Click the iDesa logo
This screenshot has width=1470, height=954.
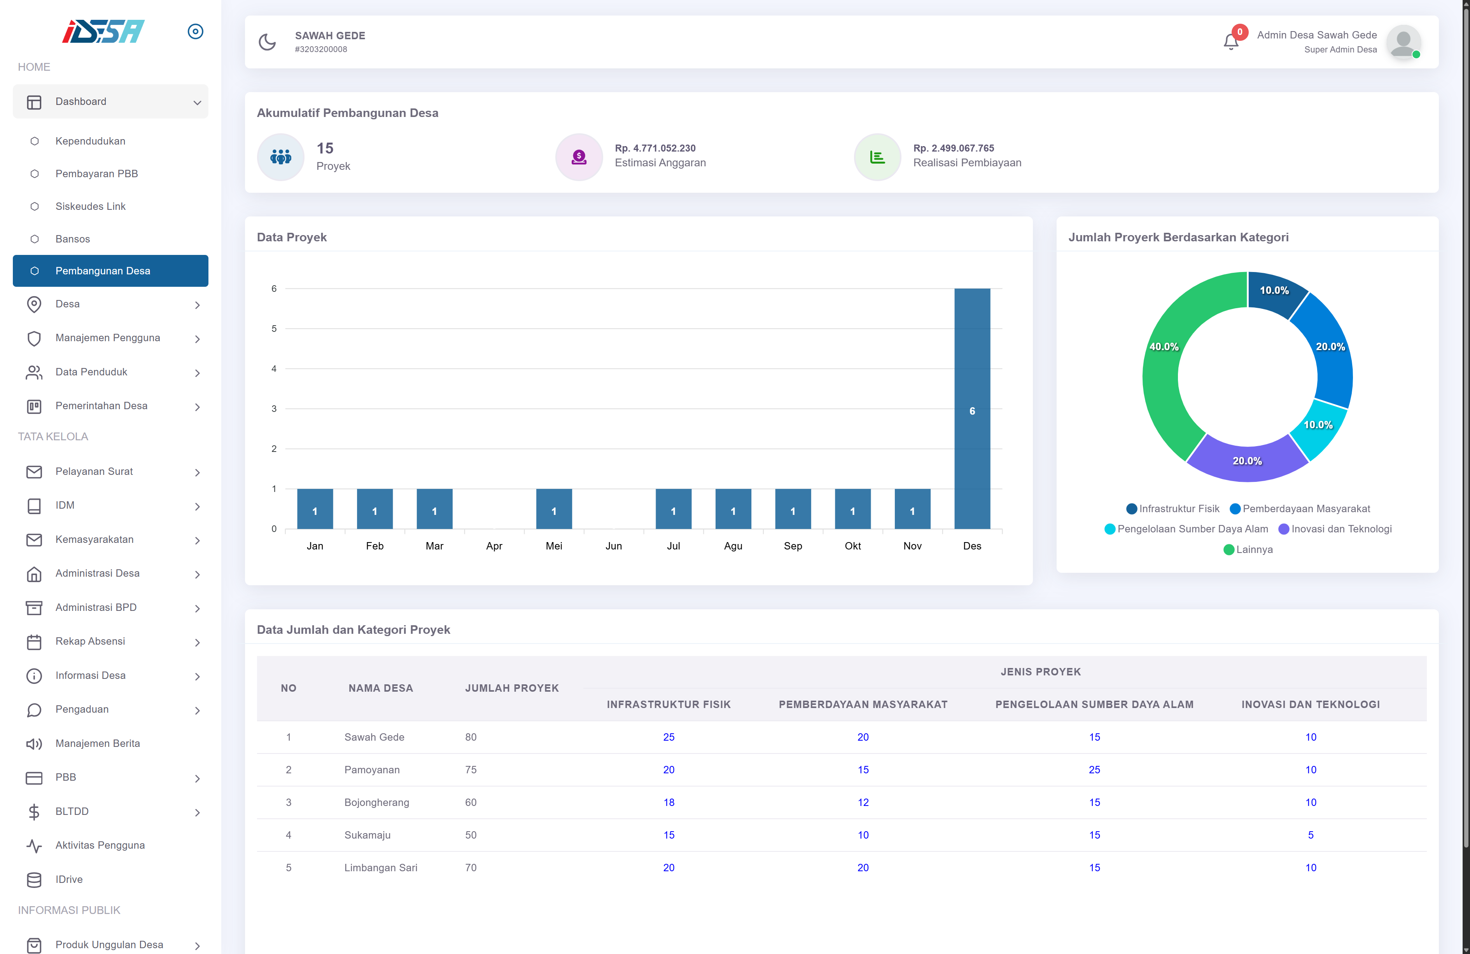tap(103, 31)
